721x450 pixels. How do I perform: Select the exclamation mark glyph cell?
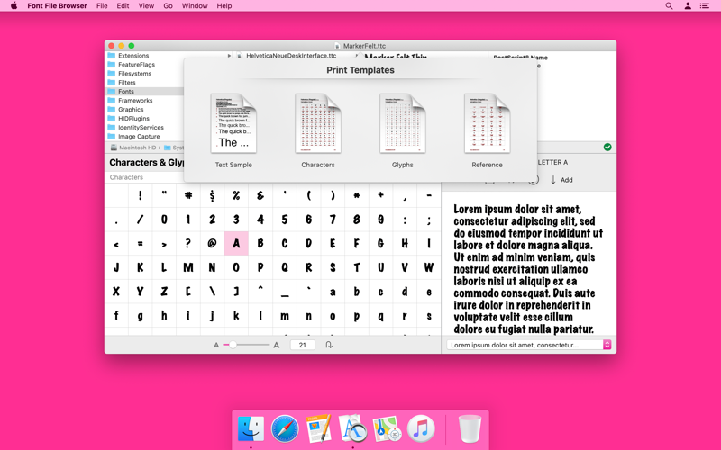[141, 195]
